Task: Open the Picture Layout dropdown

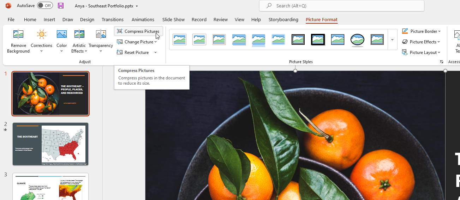Action: click(421, 53)
